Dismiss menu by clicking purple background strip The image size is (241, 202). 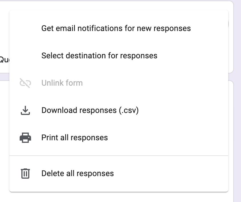pyautogui.click(x=237, y=114)
